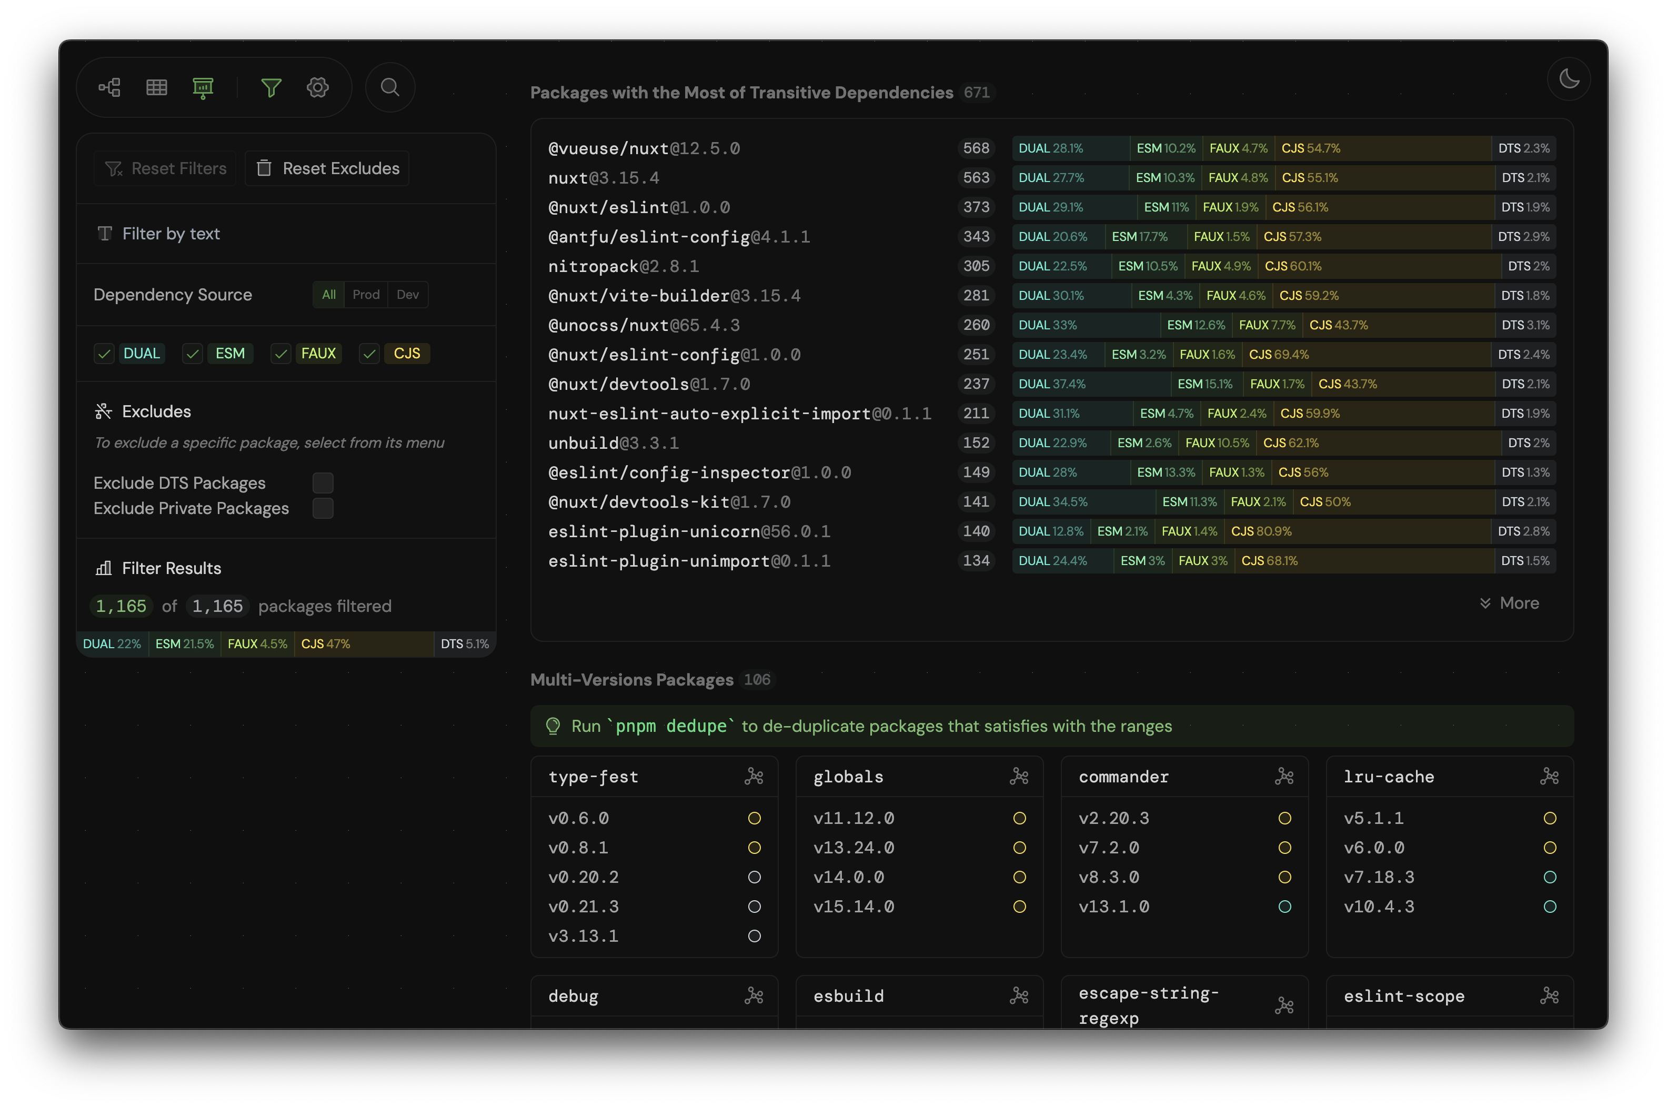The image size is (1667, 1107).
Task: Click the graph icon on lru-cache card
Action: 1549,777
